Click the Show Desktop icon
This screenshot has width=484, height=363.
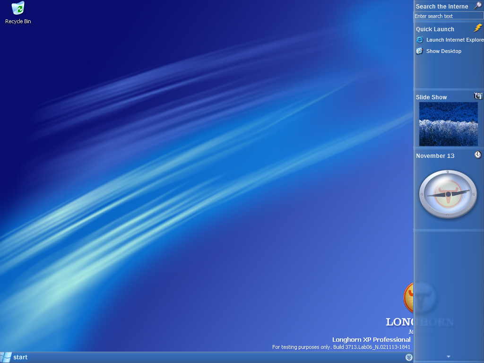420,51
